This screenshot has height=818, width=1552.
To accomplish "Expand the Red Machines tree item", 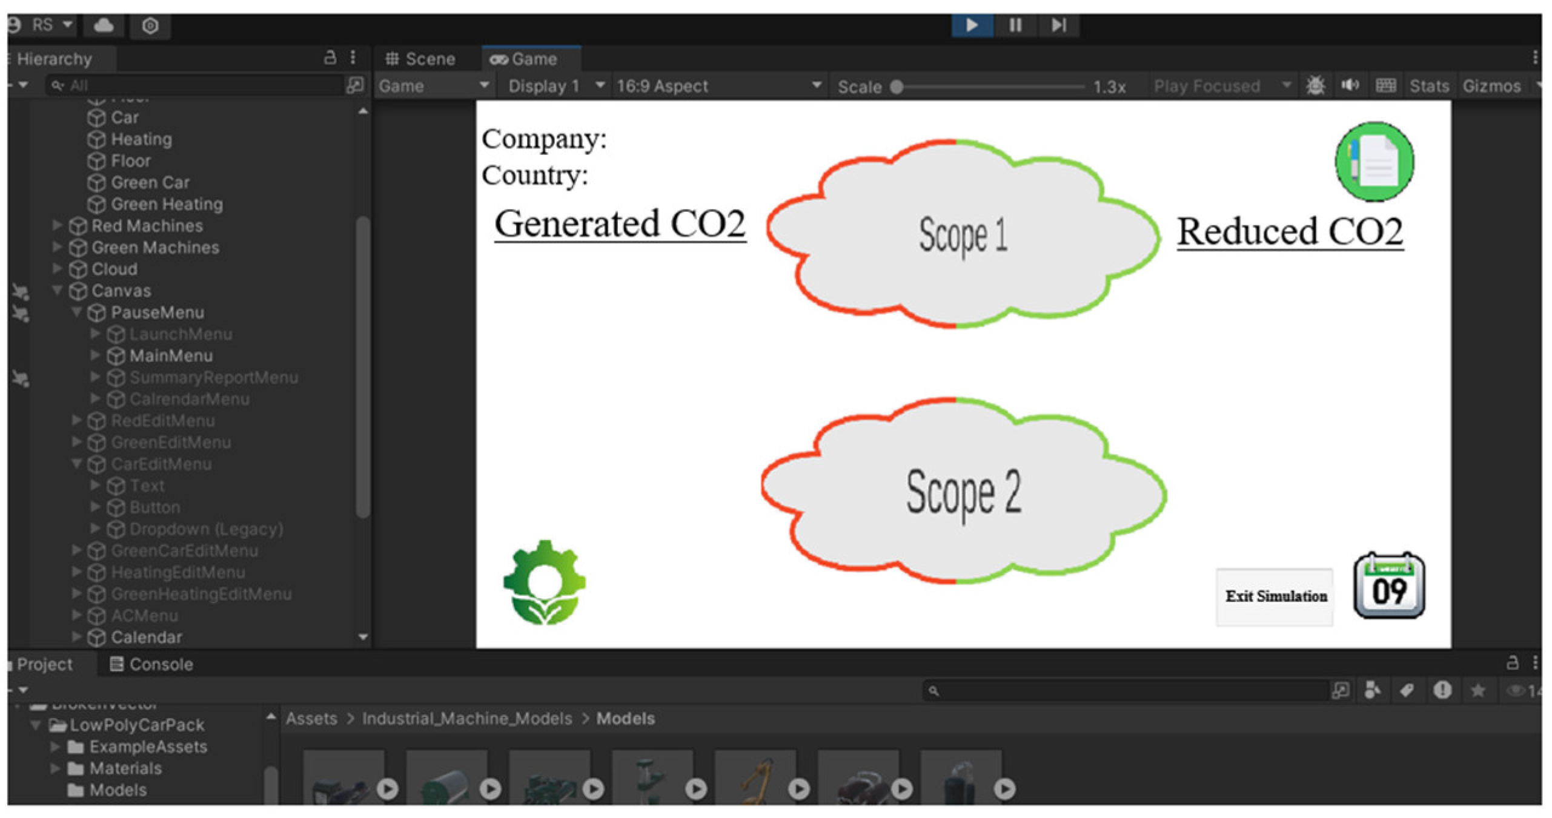I will pyautogui.click(x=57, y=225).
